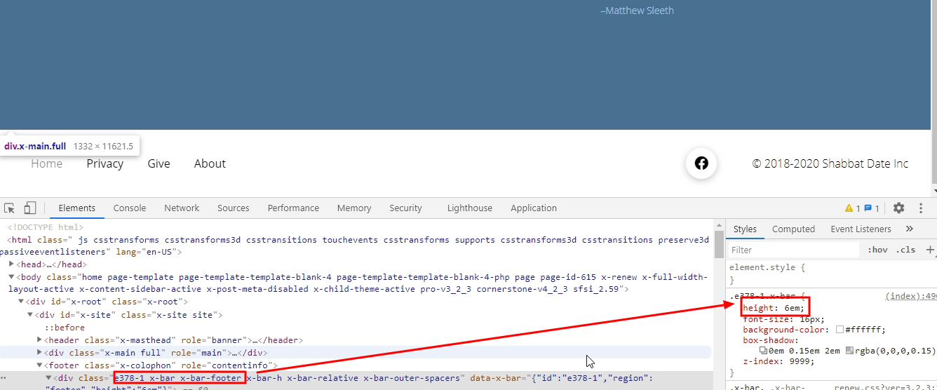Open the Lighthouse tab
Image resolution: width=937 pixels, height=390 pixels.
tap(470, 208)
